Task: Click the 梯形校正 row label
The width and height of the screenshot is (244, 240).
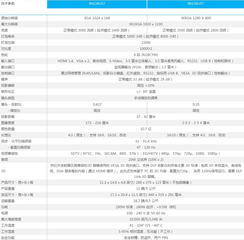Action: [x=8, y=92]
